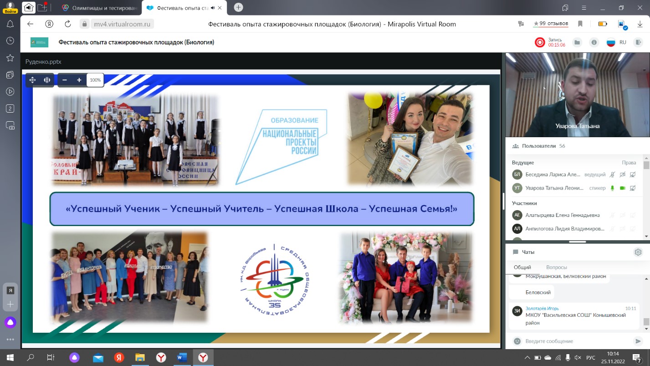Image resolution: width=650 pixels, height=366 pixels.
Task: Toggle Беседина Лариса screen share icon
Action: point(633,175)
